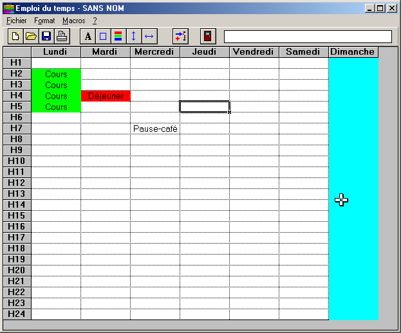Click the red calculator-like toolbar icon
This screenshot has height=333, width=401.
(208, 36)
